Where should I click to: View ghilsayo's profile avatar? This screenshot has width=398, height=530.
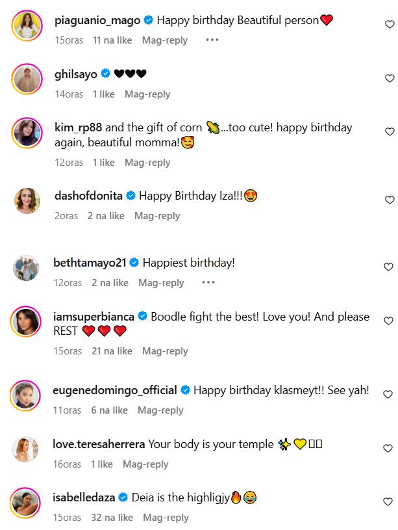[27, 79]
